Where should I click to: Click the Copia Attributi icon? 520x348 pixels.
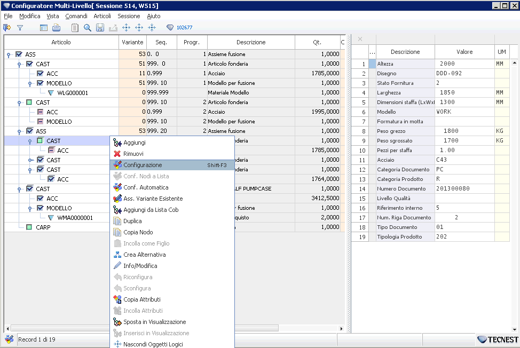tap(117, 299)
